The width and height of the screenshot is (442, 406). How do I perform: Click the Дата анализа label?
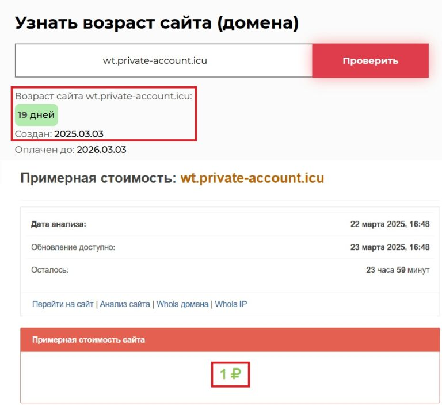point(59,224)
